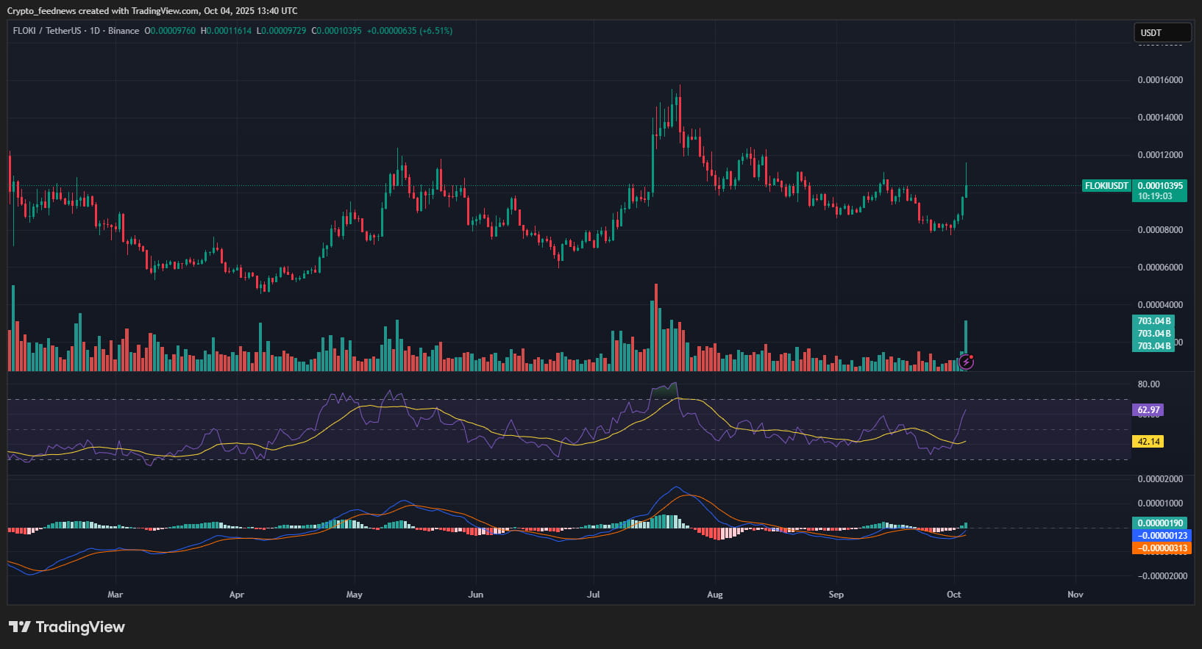Click the orange signal value -0.00000313 label
The height and width of the screenshot is (649, 1202).
point(1162,548)
